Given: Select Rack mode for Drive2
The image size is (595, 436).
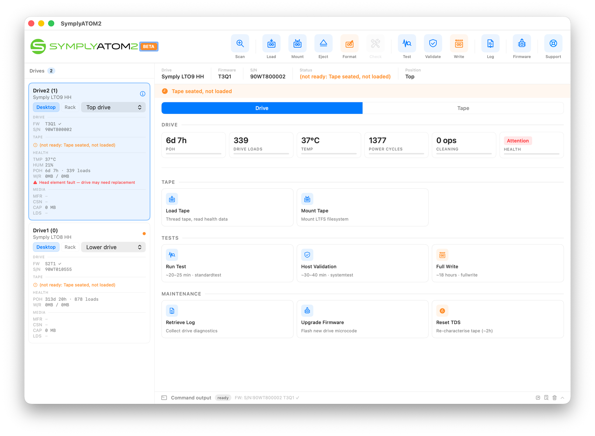Looking at the screenshot, I should point(70,107).
